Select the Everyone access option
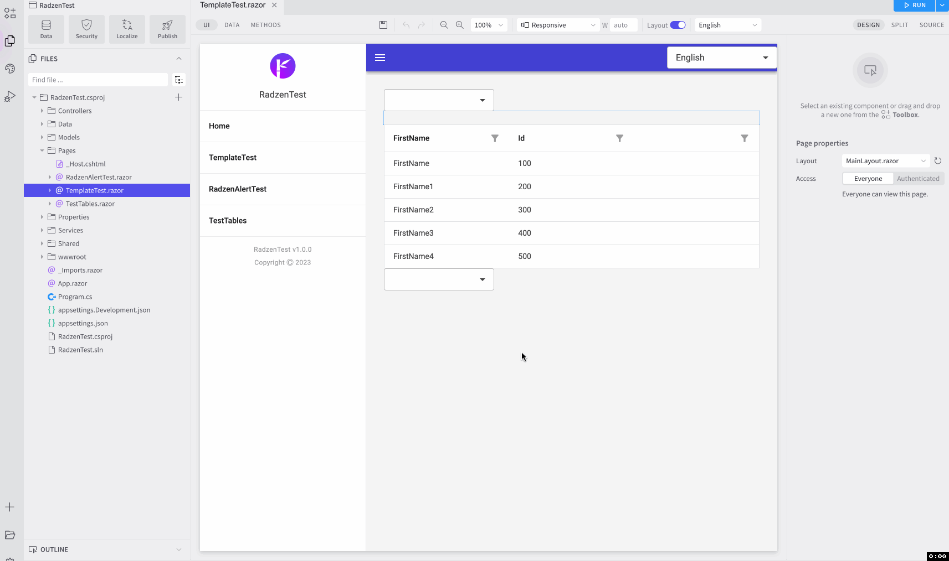Image resolution: width=949 pixels, height=561 pixels. click(867, 178)
